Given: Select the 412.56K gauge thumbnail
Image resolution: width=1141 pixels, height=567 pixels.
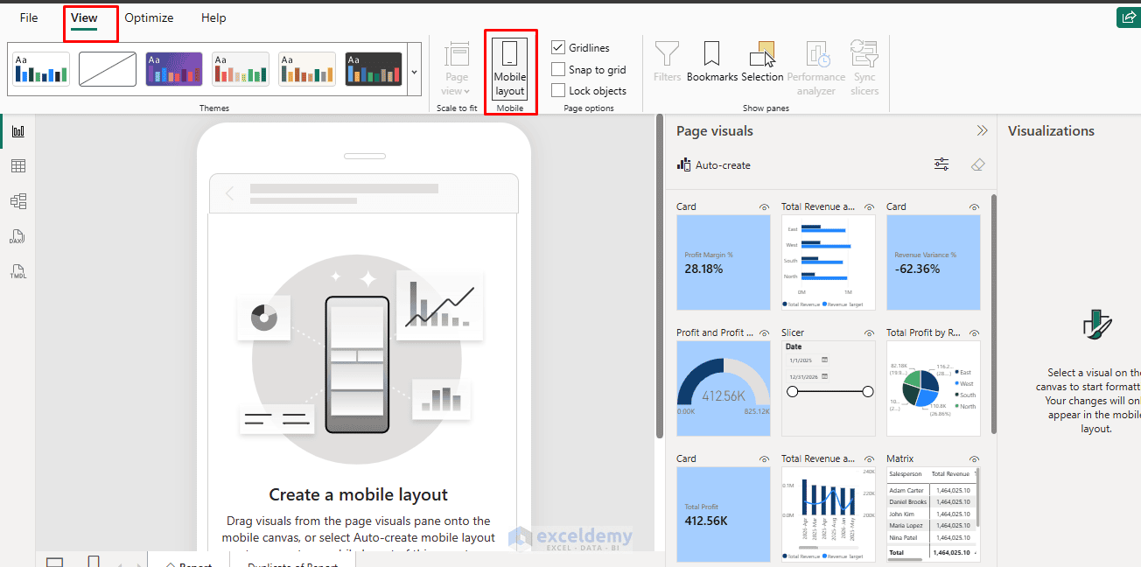Looking at the screenshot, I should point(724,388).
